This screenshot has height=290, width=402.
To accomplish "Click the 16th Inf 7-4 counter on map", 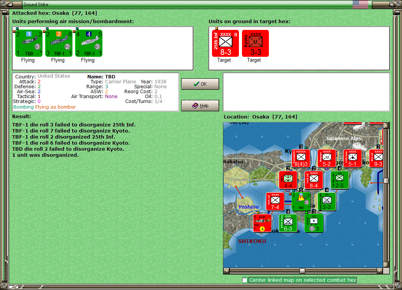I will (x=275, y=201).
